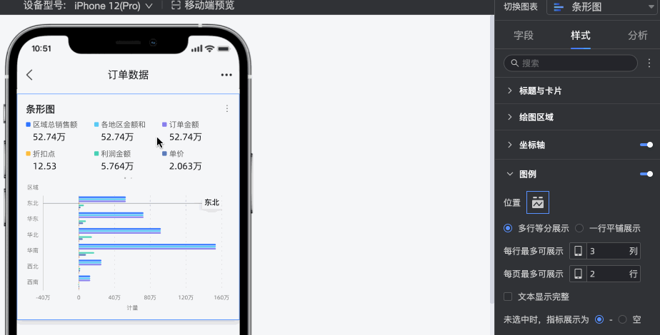660x335 pixels.
Task: Switch to the 分析 tab
Action: click(637, 36)
